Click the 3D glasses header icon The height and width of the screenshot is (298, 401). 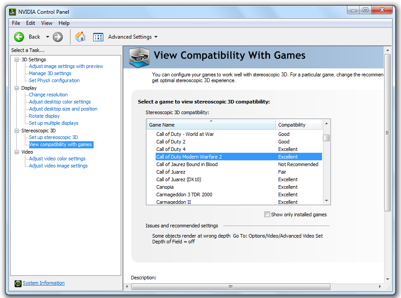(139, 57)
